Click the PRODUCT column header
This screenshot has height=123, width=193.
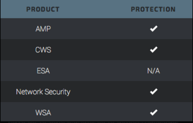pyautogui.click(x=43, y=9)
